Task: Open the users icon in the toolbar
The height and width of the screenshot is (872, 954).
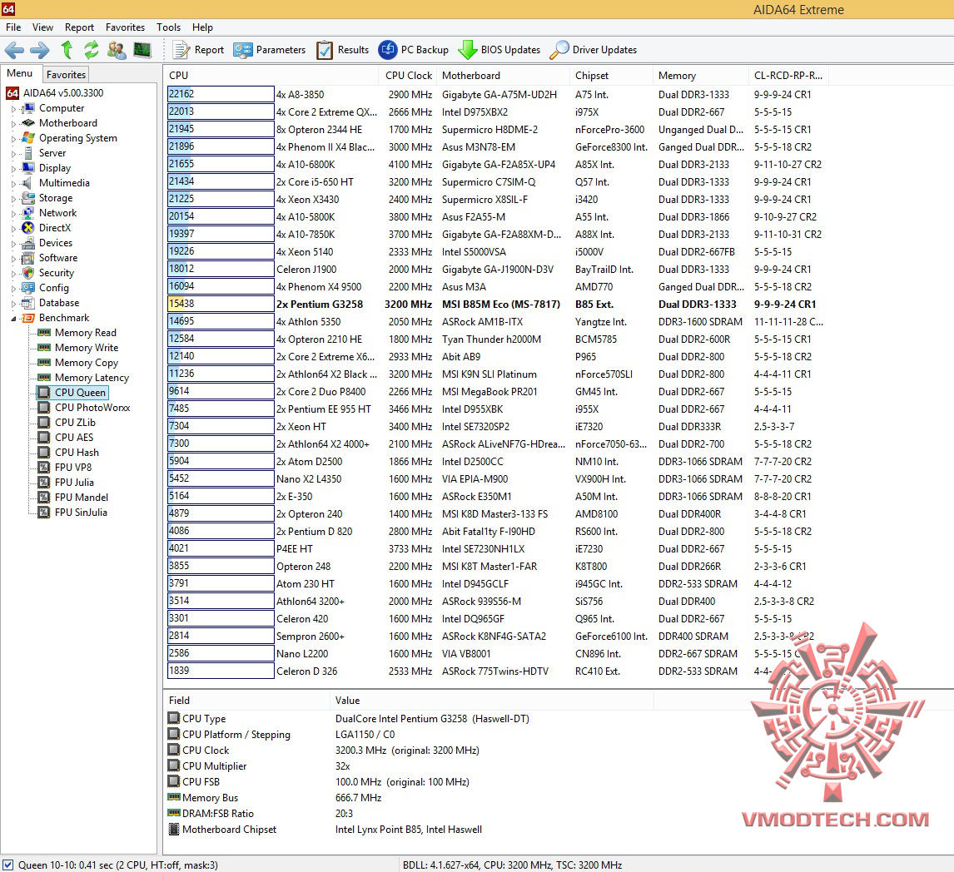Action: click(117, 50)
